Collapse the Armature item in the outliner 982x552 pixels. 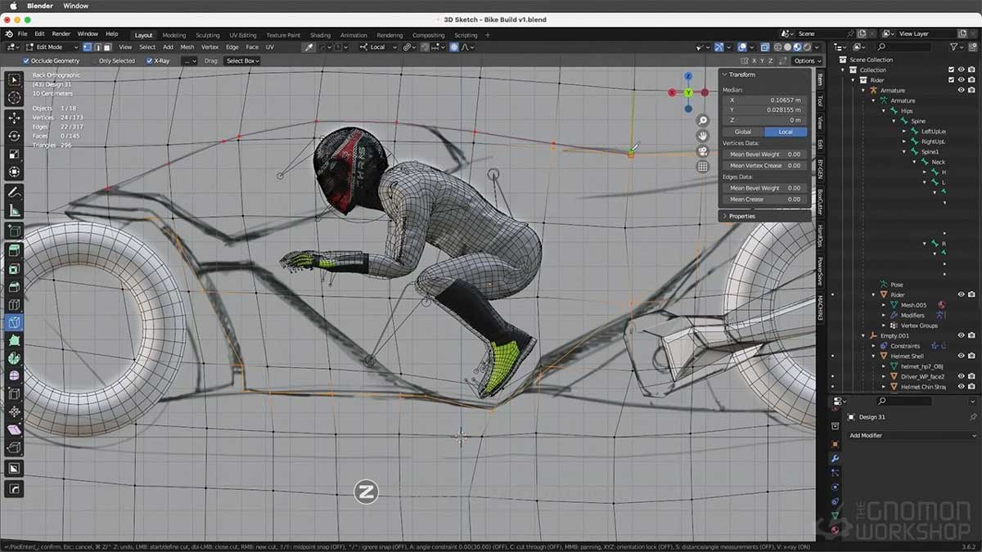coord(863,90)
